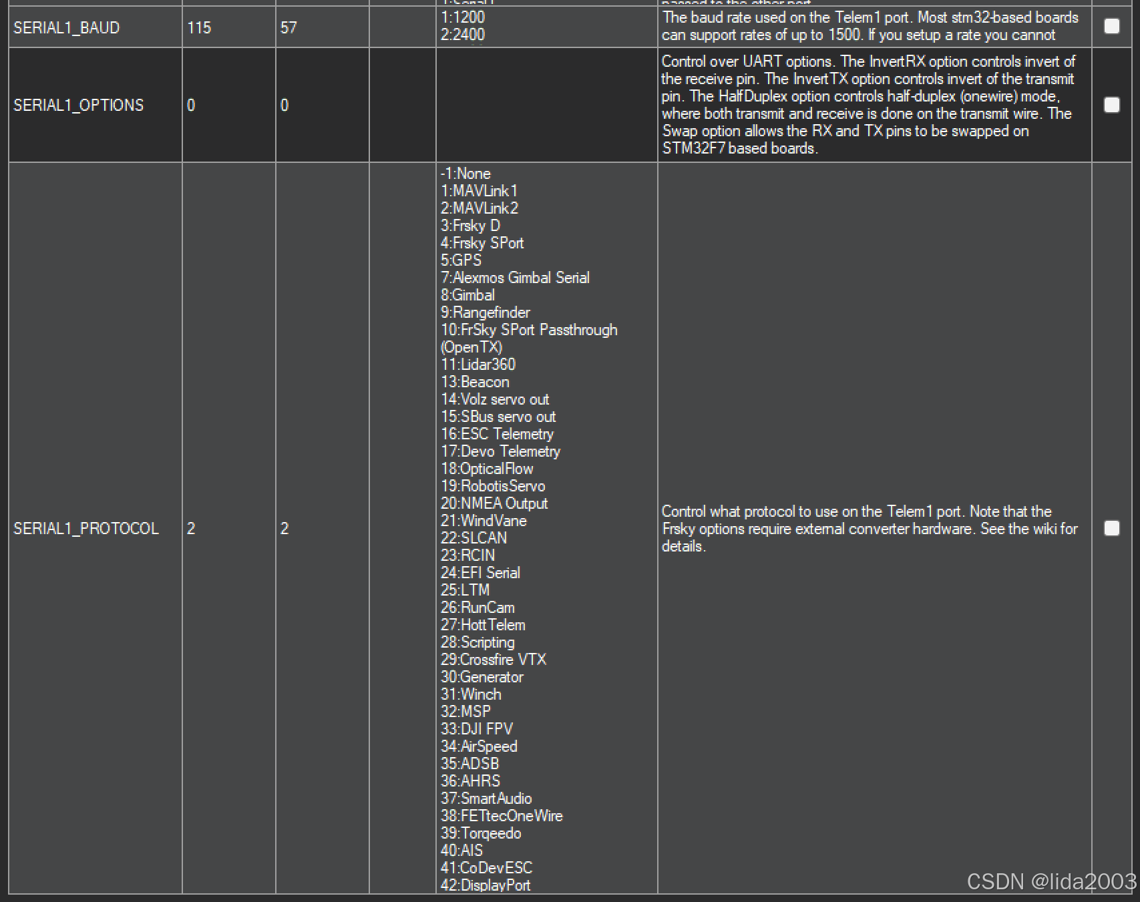Select the SERIAL1_PROTOCOL parameter name cell
The height and width of the screenshot is (902, 1140).
tap(96, 528)
